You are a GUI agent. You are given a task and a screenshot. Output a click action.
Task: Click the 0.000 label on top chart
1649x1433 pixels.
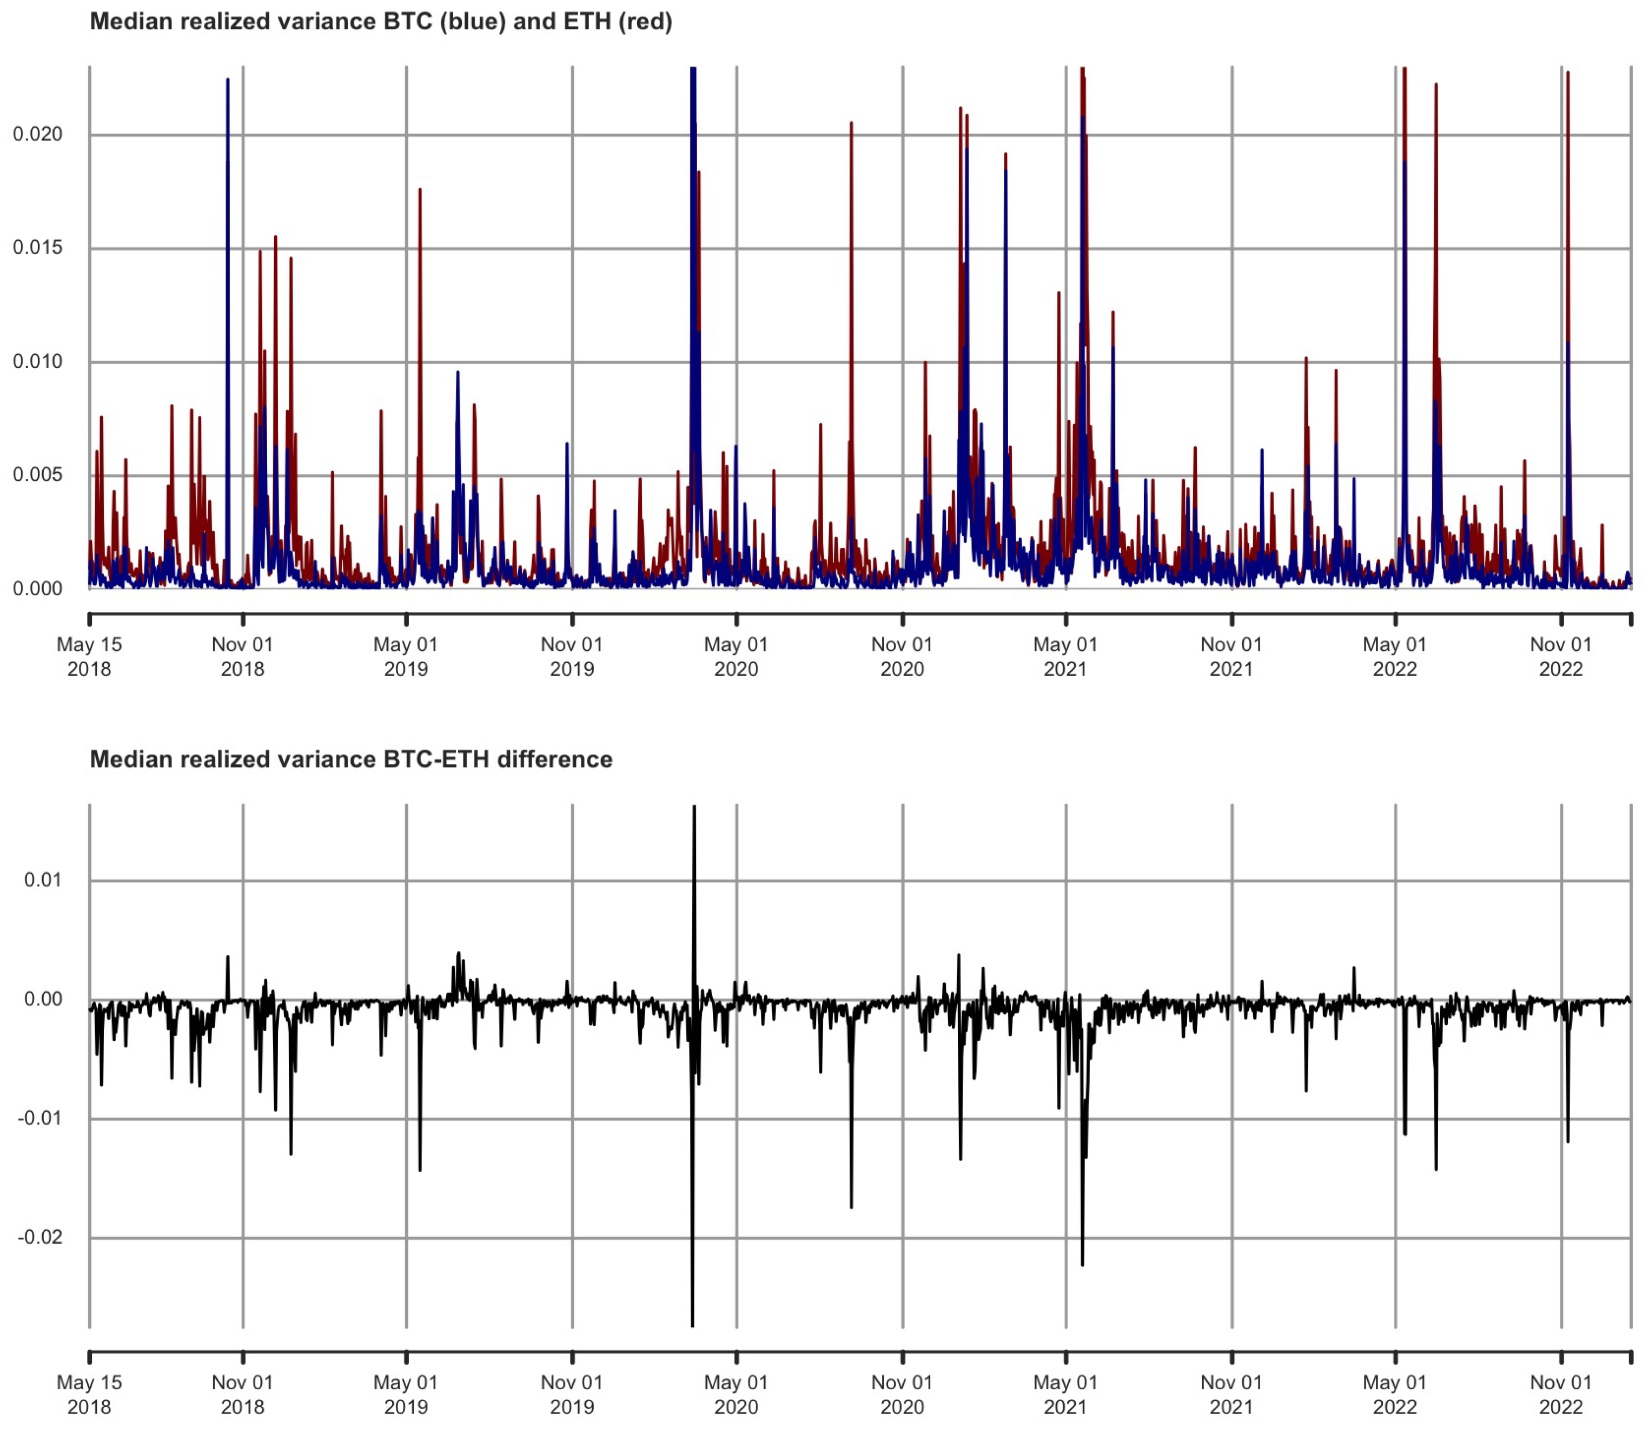tap(37, 589)
